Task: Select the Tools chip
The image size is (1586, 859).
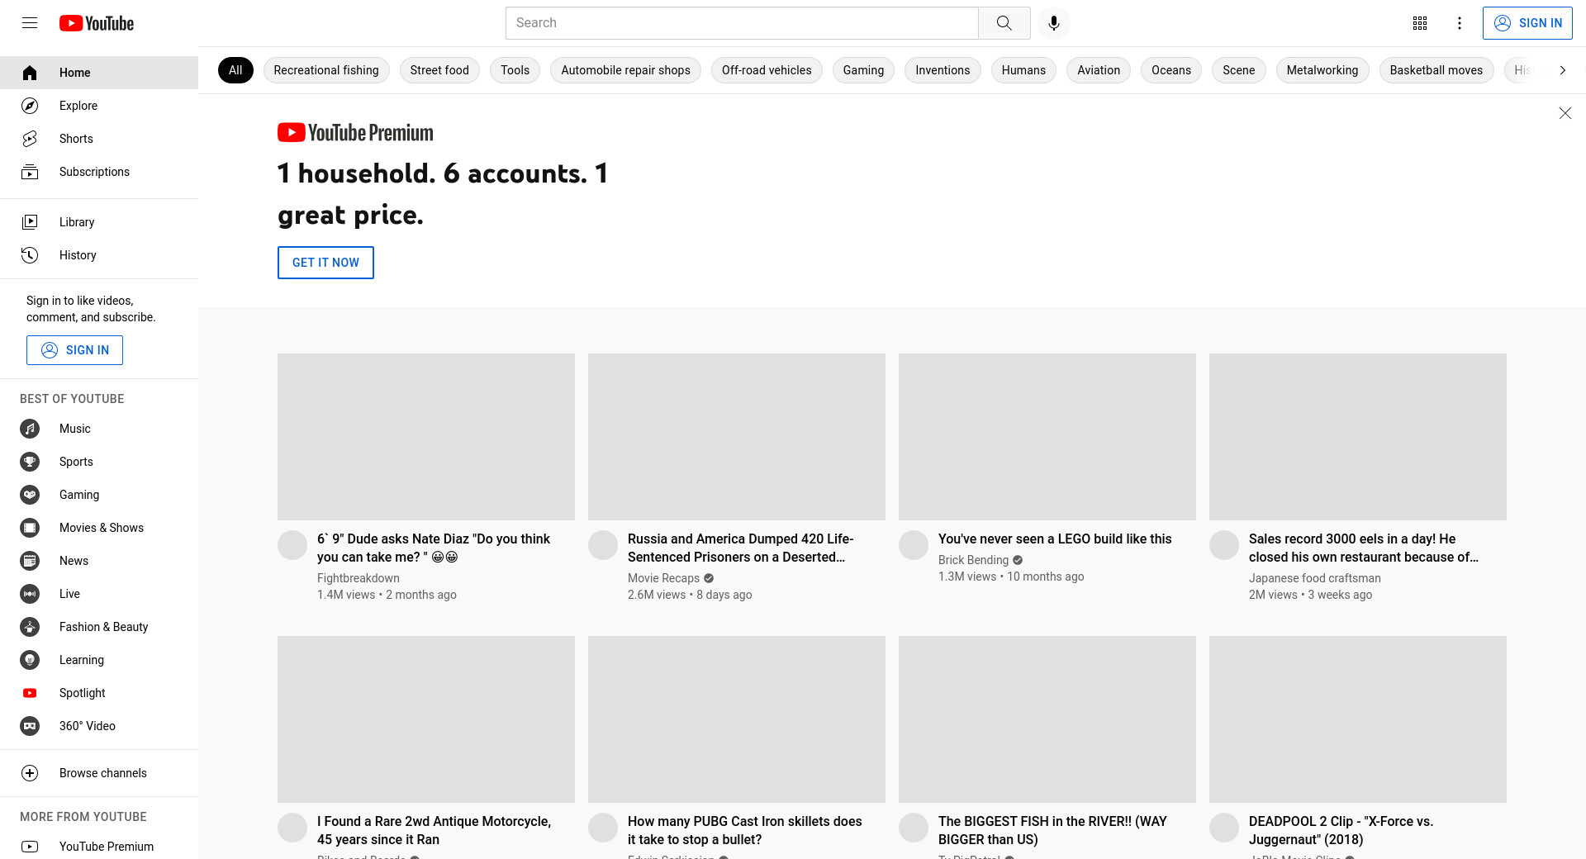Action: (x=515, y=70)
